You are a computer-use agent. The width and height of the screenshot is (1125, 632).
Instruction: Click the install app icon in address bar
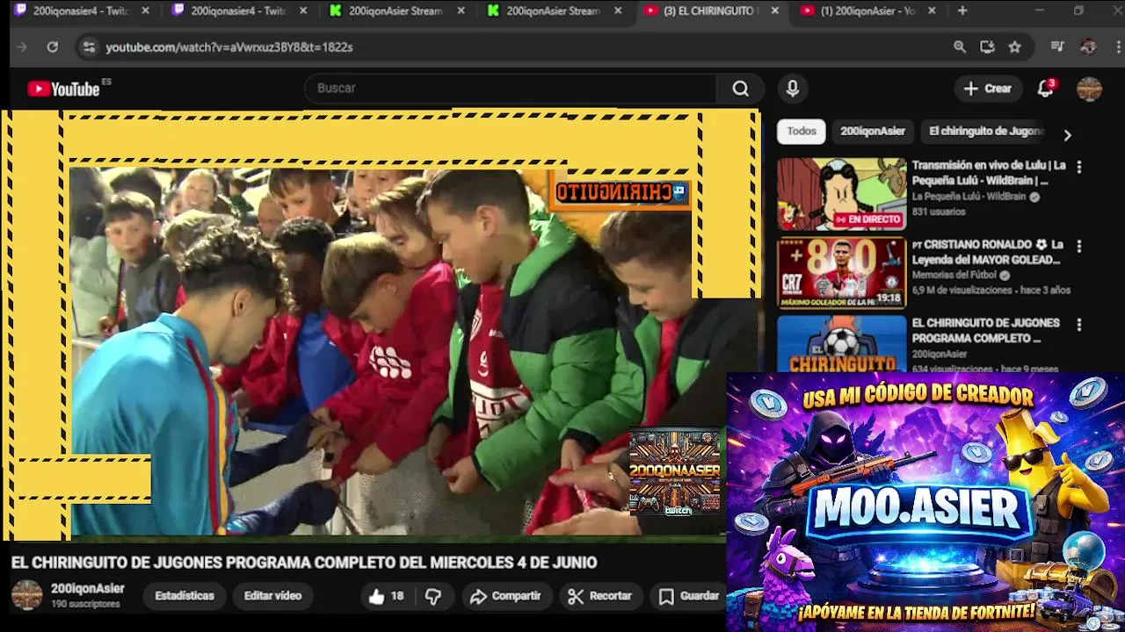[987, 47]
